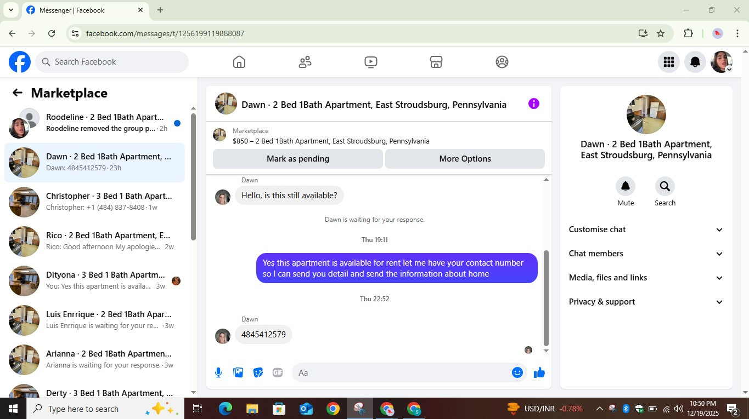Click the message 4845412579
The width and height of the screenshot is (749, 419).
point(263,335)
